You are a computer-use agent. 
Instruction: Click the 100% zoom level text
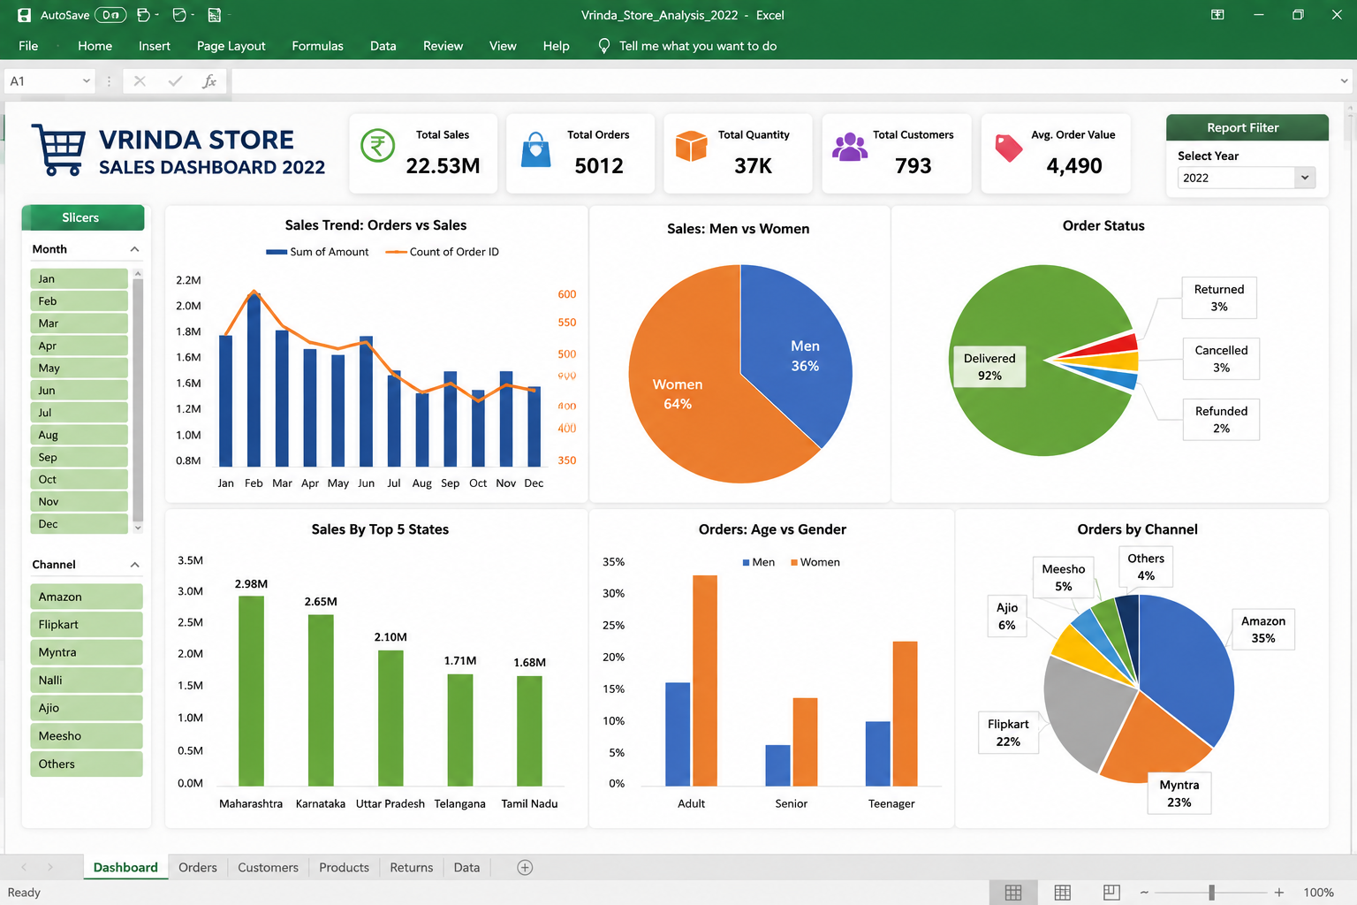click(1319, 893)
